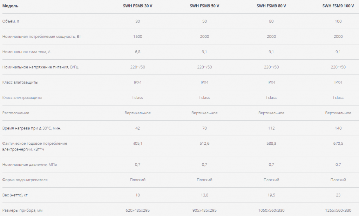Select the Класс электрозащиты row label
The image size is (359, 216).
(22, 97)
